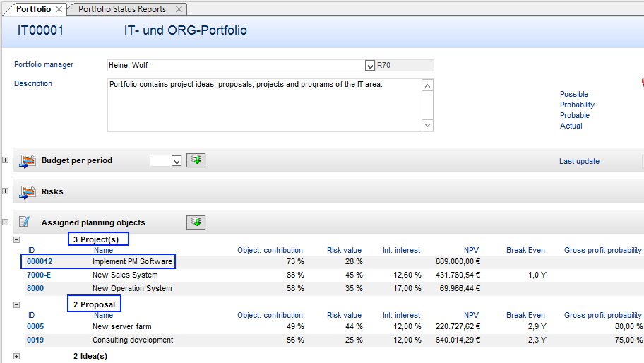Open project 8000 link

[35, 288]
